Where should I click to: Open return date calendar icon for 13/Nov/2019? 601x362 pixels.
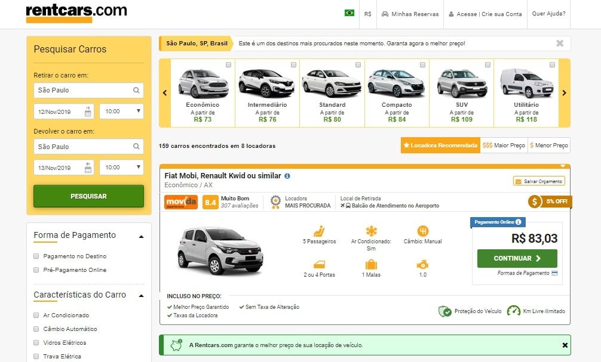88,168
